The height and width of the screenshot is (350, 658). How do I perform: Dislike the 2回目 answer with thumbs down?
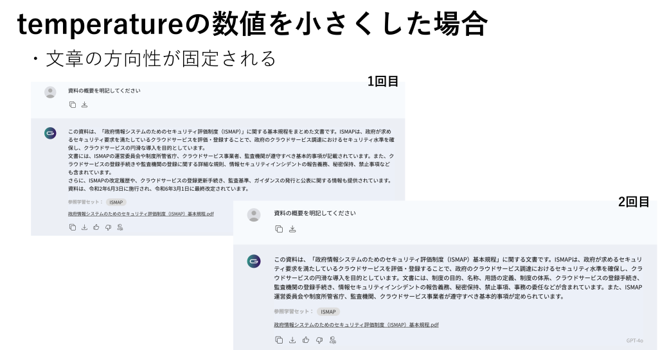pos(319,340)
